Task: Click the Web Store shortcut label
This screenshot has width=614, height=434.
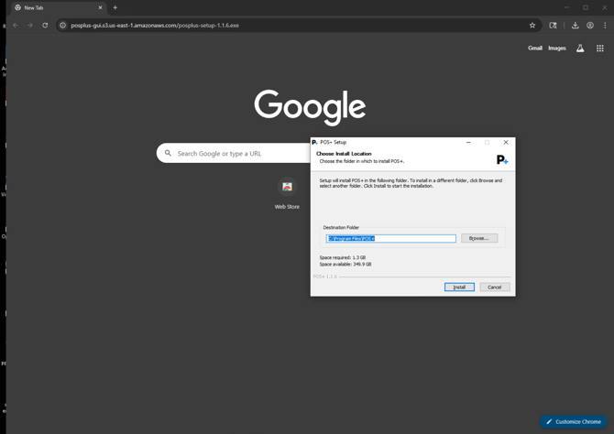Action: point(287,207)
